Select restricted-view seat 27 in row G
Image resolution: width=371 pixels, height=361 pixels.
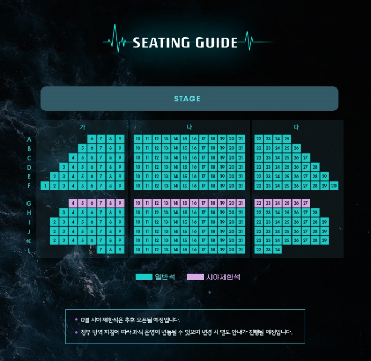306,203
